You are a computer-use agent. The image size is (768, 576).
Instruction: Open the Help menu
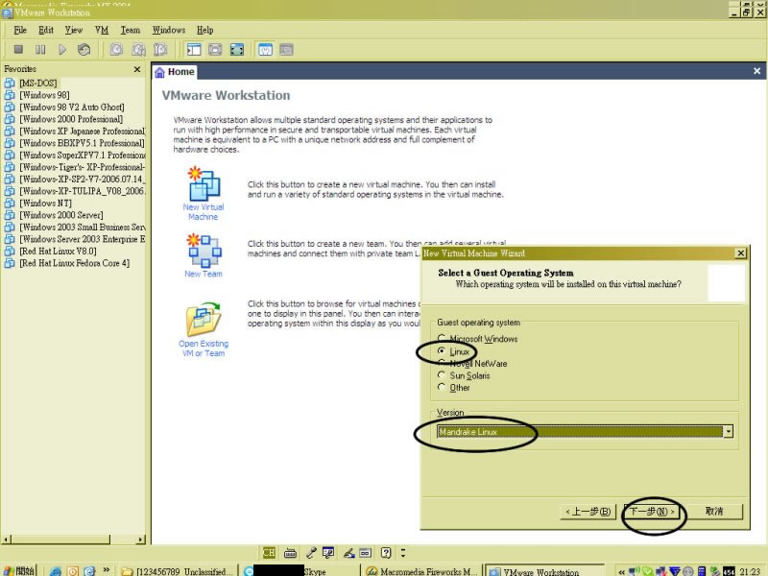(x=204, y=31)
